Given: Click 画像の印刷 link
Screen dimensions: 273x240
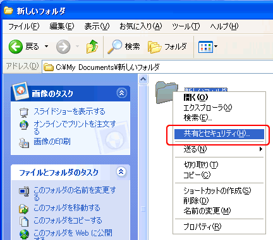Looking at the screenshot, I should click(x=52, y=142).
